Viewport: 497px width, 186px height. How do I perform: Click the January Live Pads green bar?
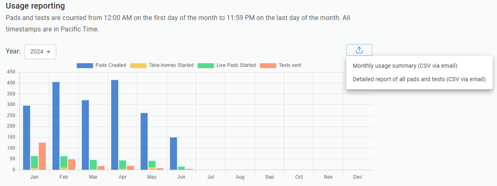click(34, 162)
